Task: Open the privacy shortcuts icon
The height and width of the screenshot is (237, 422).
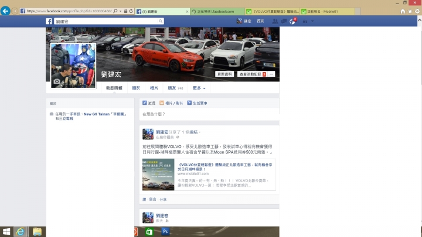Action: coord(305,21)
